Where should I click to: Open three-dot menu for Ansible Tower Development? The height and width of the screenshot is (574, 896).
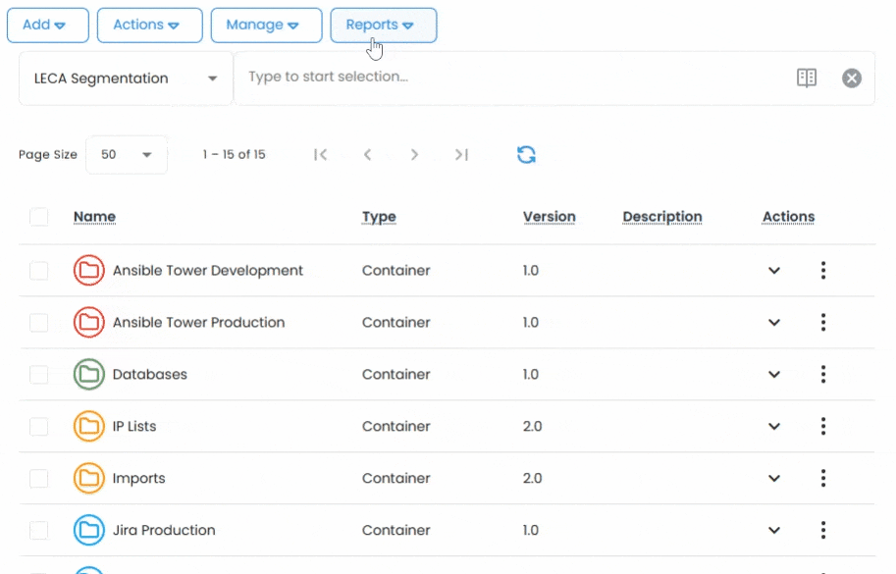(822, 270)
